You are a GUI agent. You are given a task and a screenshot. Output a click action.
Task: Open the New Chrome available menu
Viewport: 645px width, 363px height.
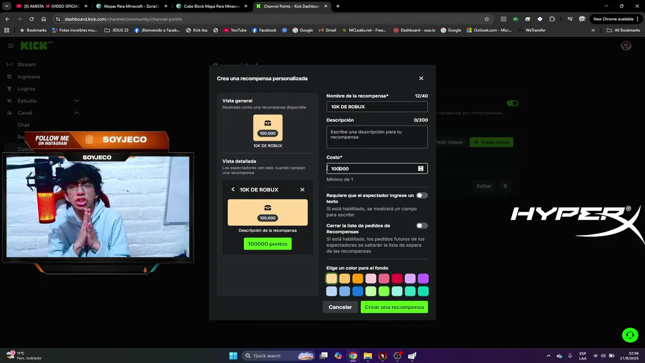click(x=616, y=19)
